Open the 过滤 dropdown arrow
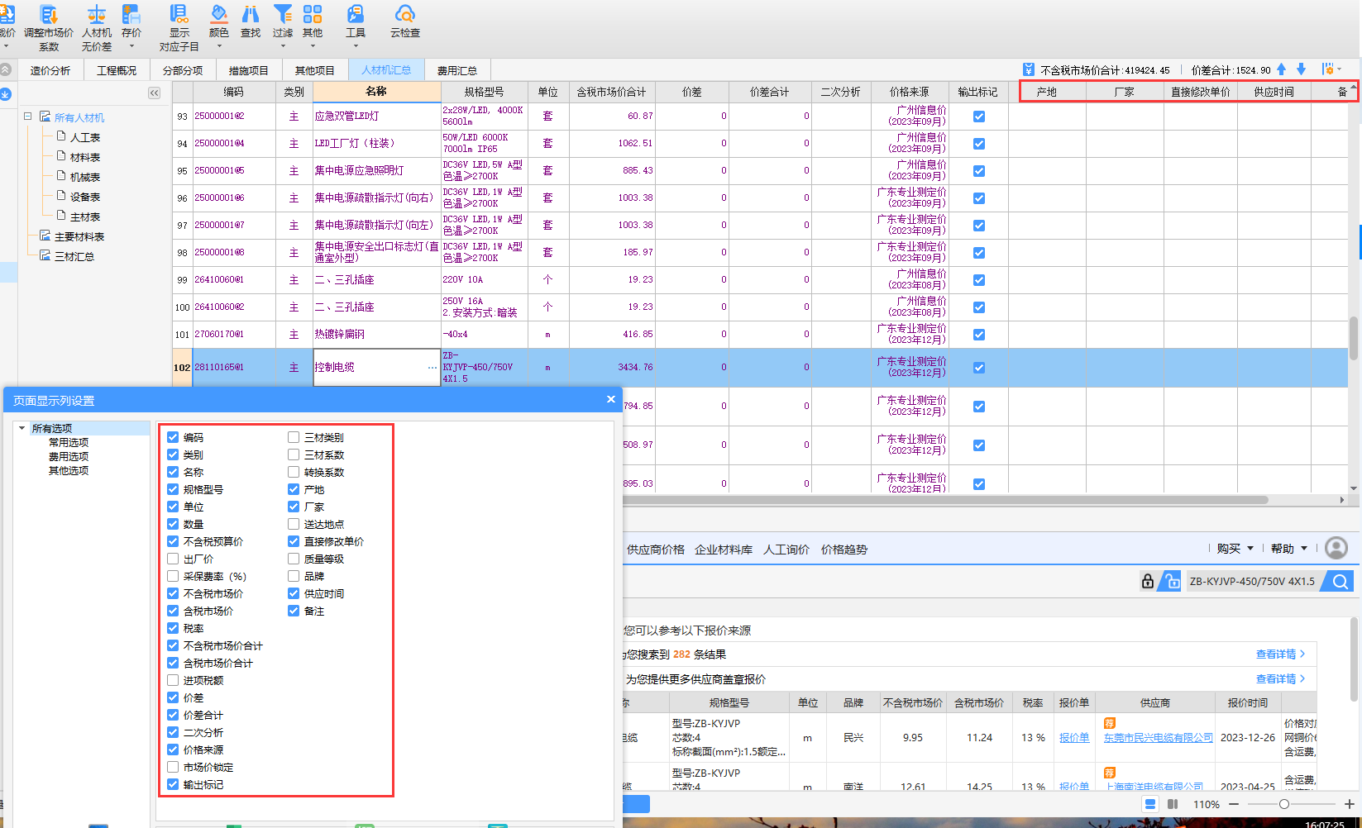This screenshot has width=1362, height=828. (283, 46)
